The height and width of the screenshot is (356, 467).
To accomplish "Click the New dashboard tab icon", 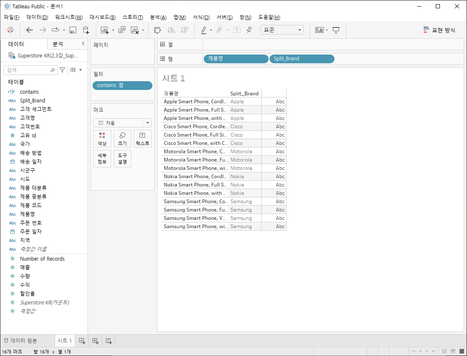I will pyautogui.click(x=95, y=341).
